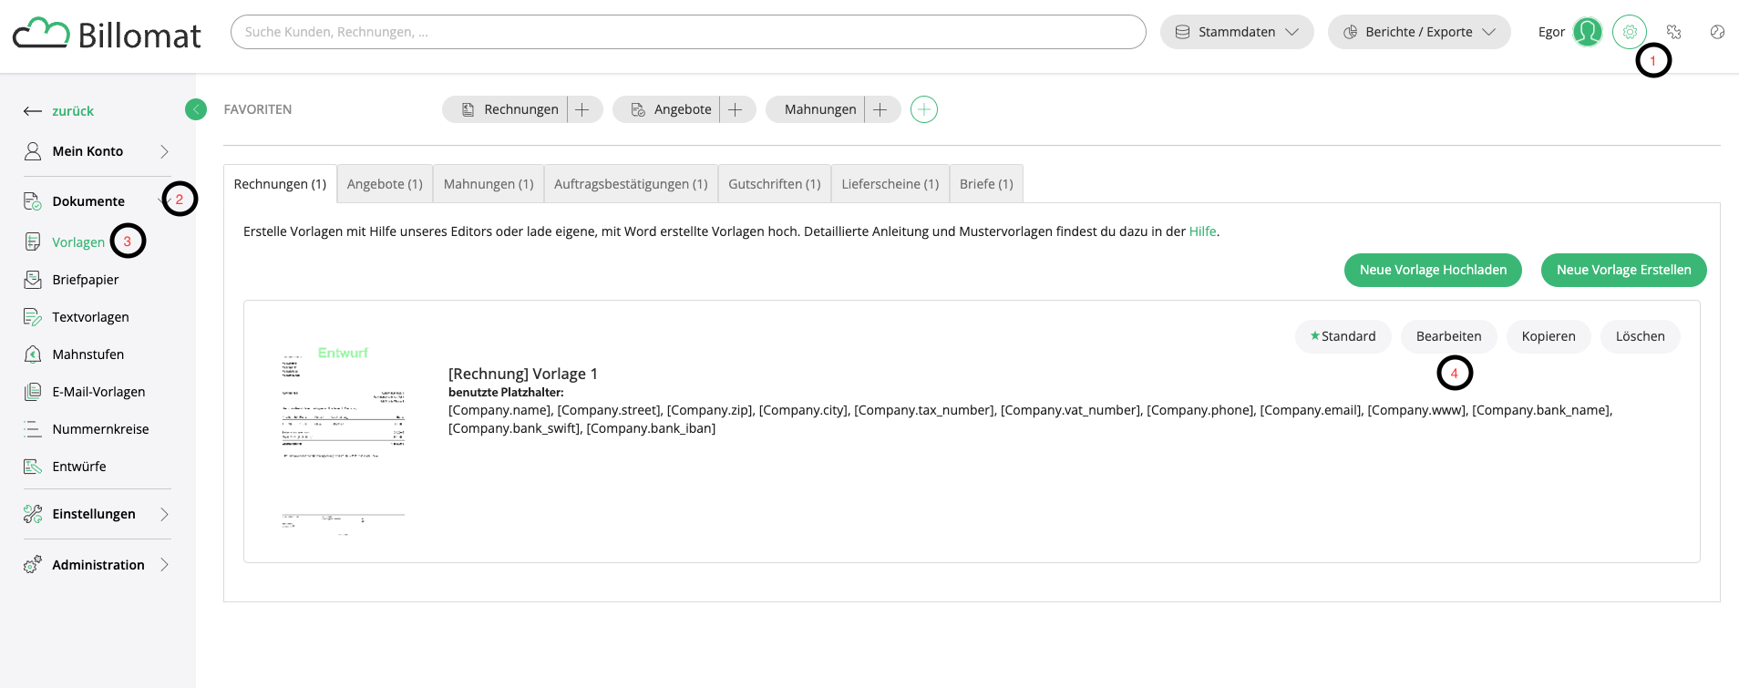Image resolution: width=1739 pixels, height=688 pixels.
Task: Open the Hilfe link
Action: click(1202, 231)
